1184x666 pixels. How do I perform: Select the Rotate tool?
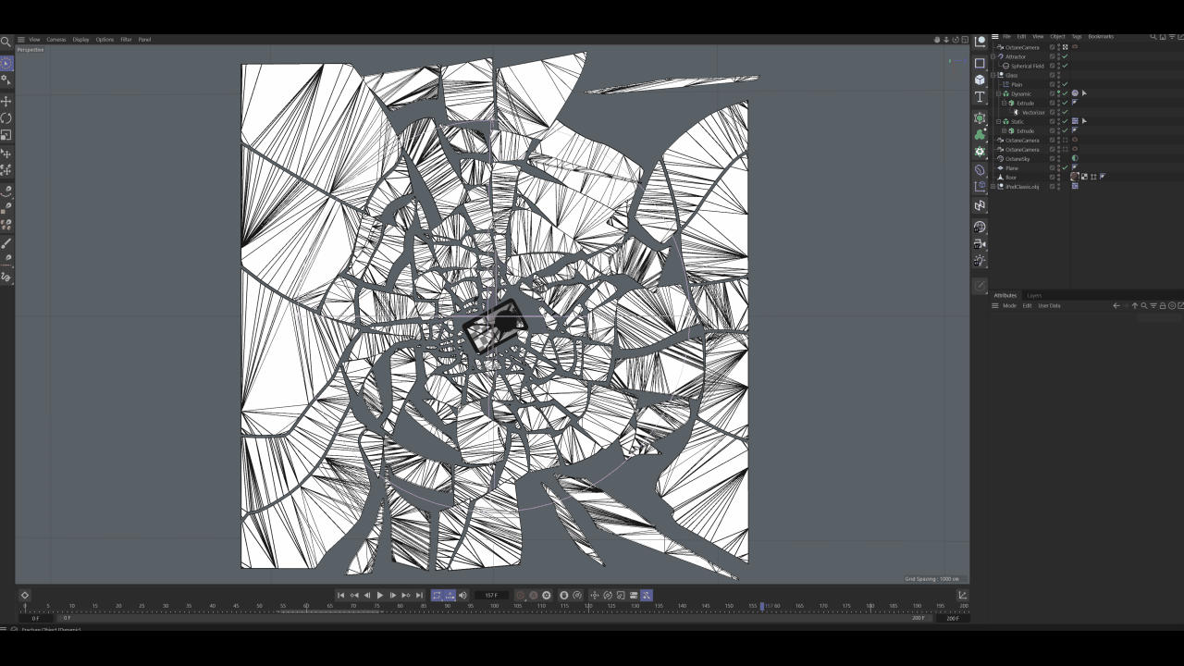point(6,118)
